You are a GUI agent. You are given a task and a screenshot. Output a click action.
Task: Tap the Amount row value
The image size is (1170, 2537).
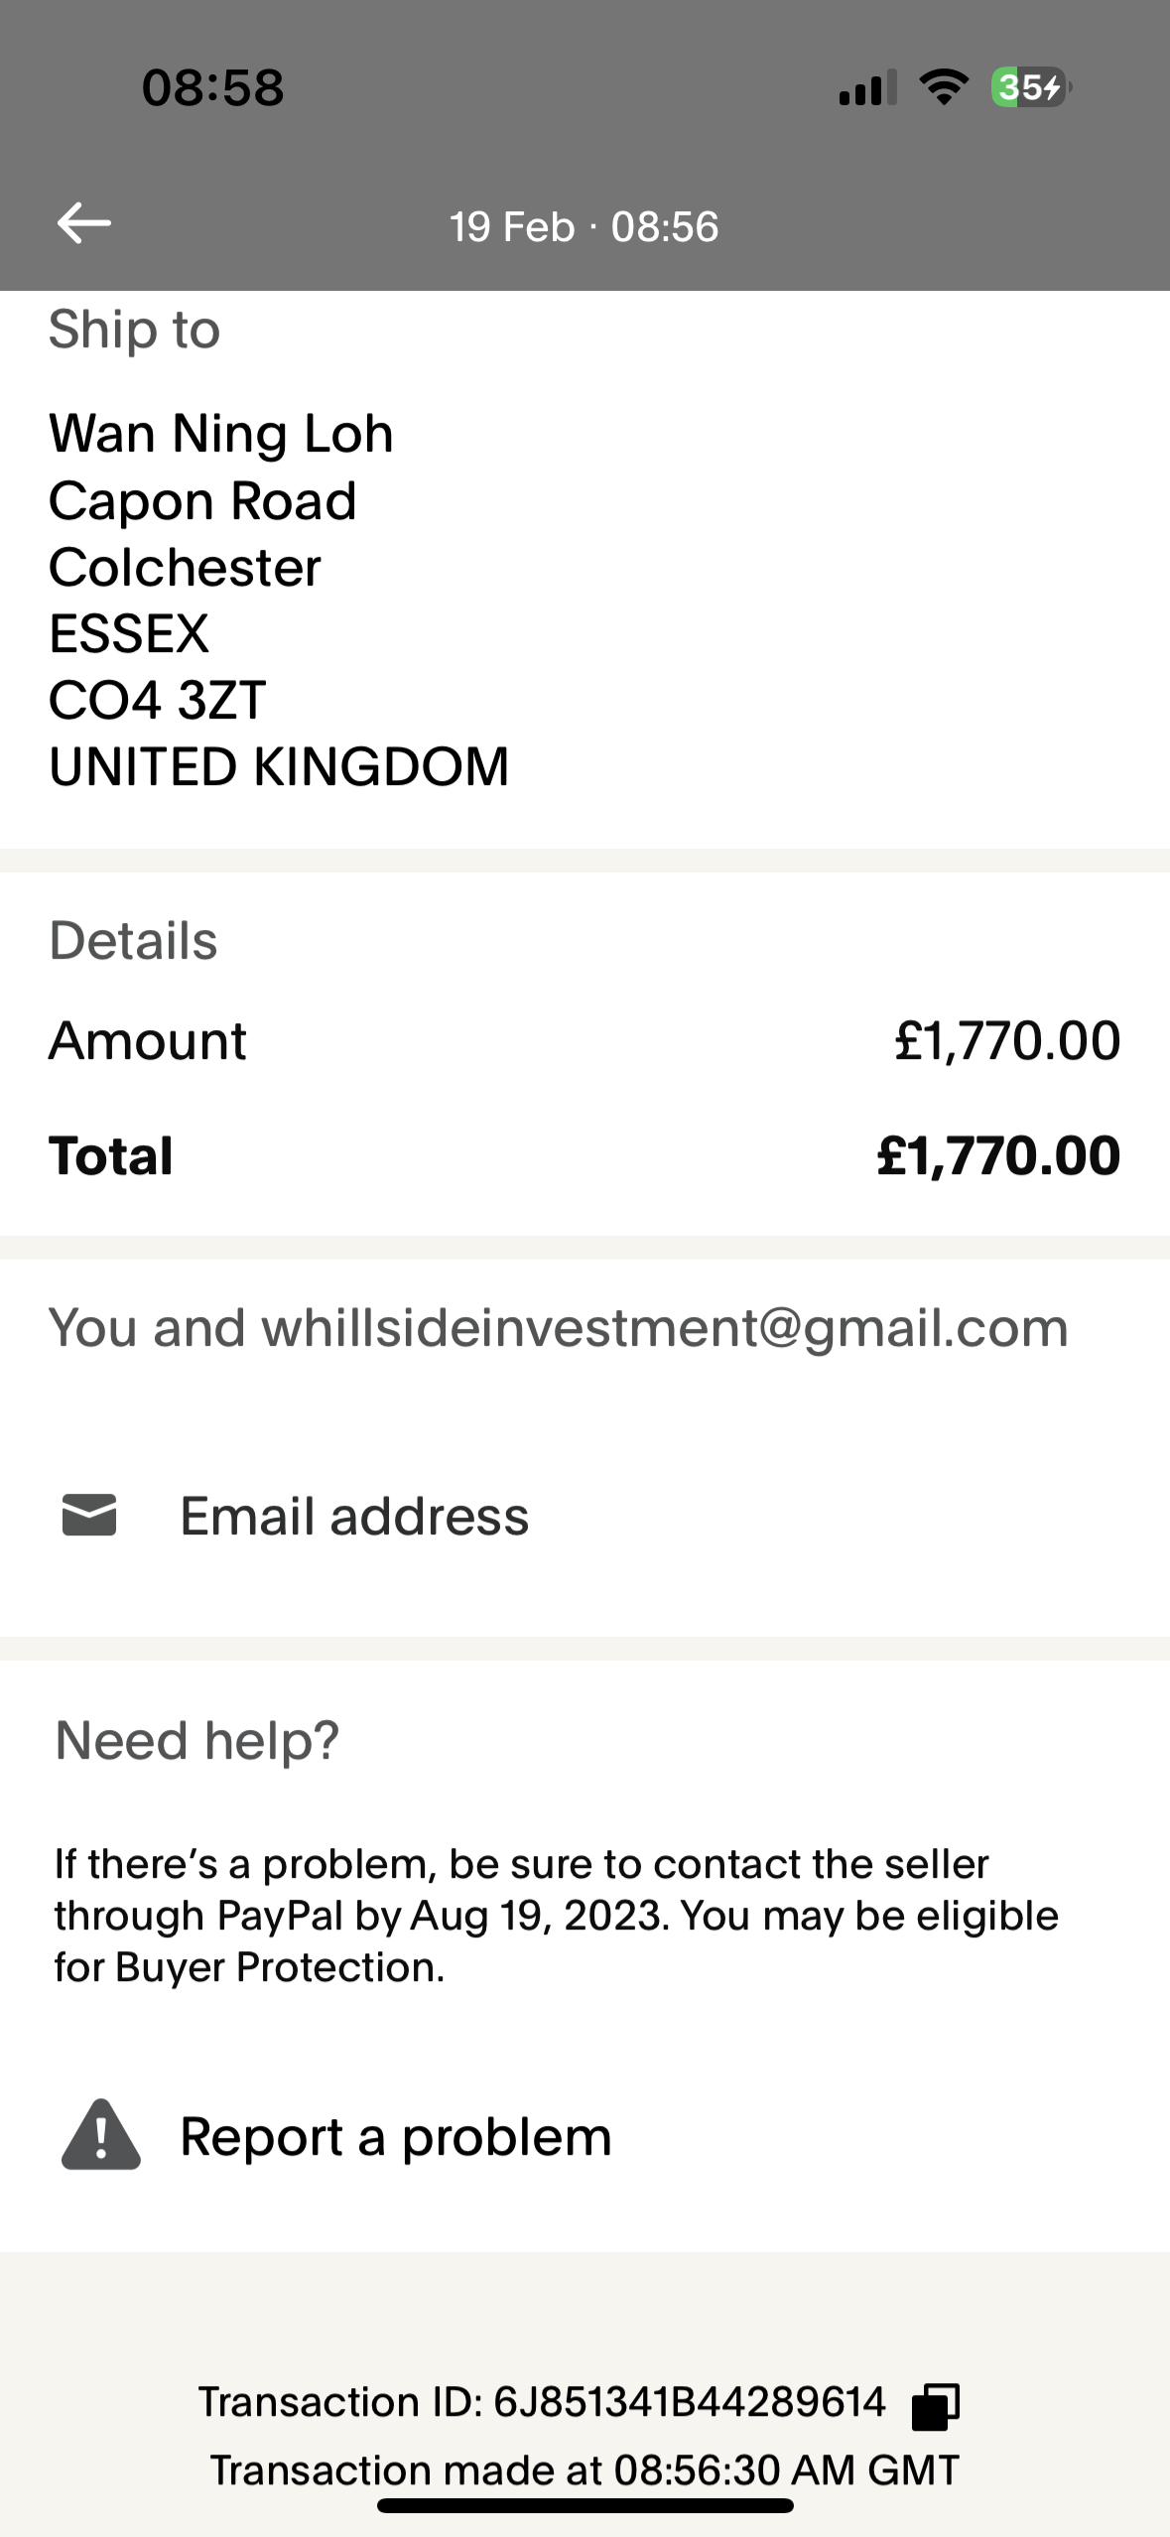click(x=1007, y=1041)
